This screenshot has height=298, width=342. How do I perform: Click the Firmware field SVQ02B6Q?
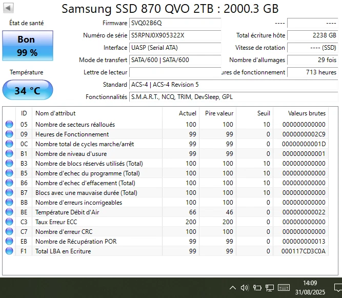175,23
